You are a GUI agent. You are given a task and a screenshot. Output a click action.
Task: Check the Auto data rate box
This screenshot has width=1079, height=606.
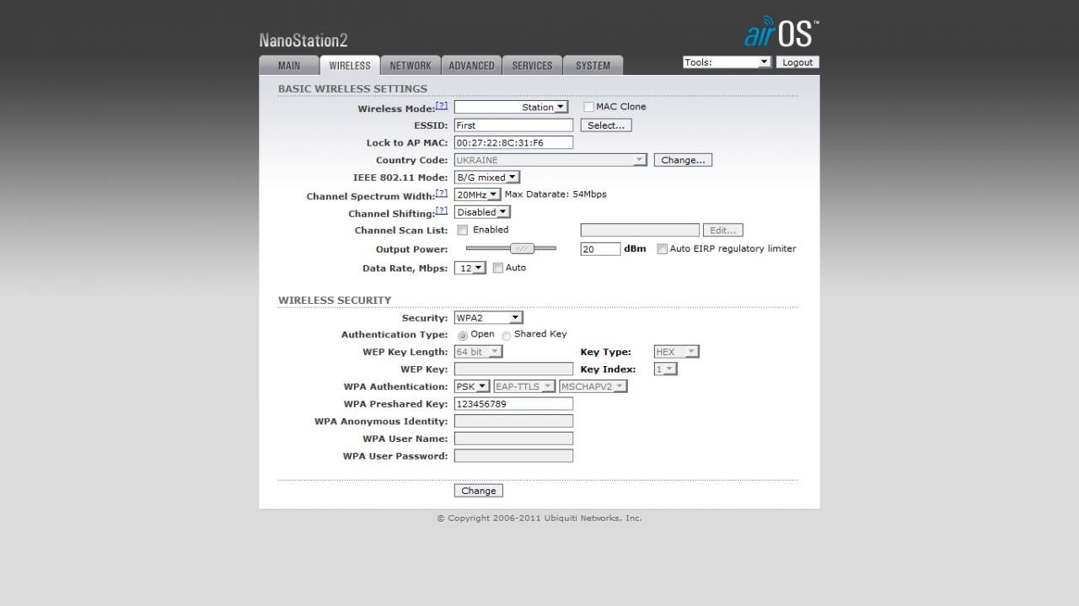pyautogui.click(x=497, y=268)
